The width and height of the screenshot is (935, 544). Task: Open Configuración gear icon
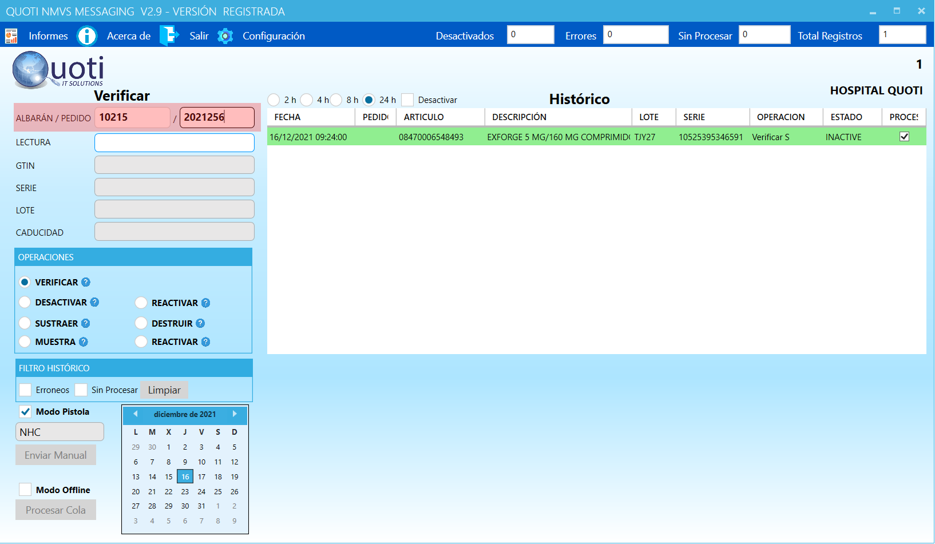pos(225,36)
